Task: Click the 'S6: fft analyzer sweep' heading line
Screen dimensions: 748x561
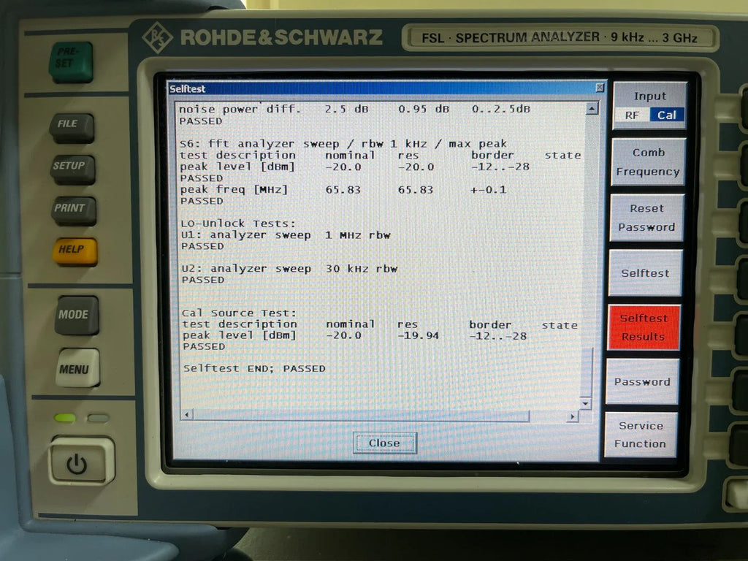Action: (x=343, y=144)
